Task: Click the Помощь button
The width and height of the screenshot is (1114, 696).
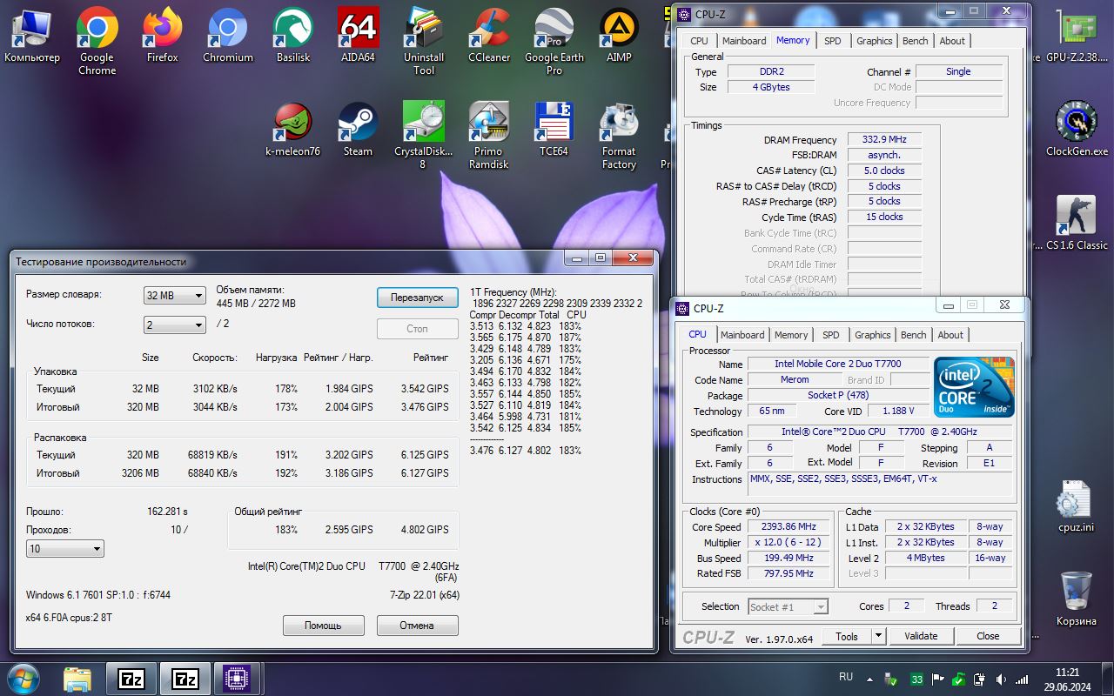Action: coord(323,626)
